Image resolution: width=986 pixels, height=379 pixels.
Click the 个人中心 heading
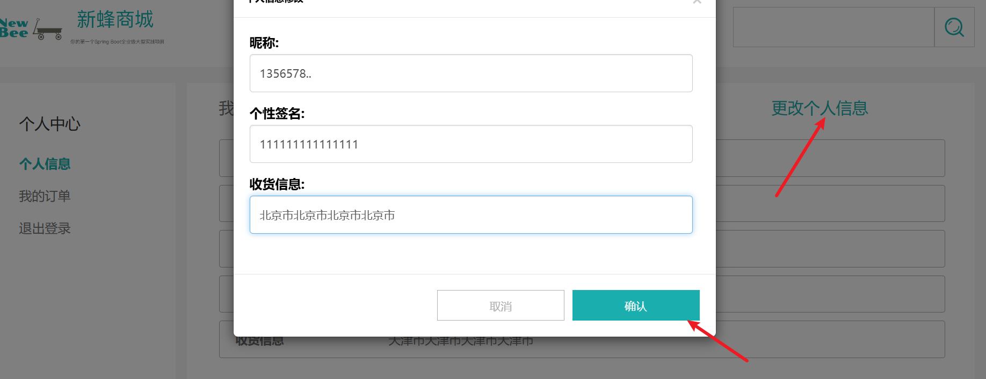pyautogui.click(x=50, y=124)
